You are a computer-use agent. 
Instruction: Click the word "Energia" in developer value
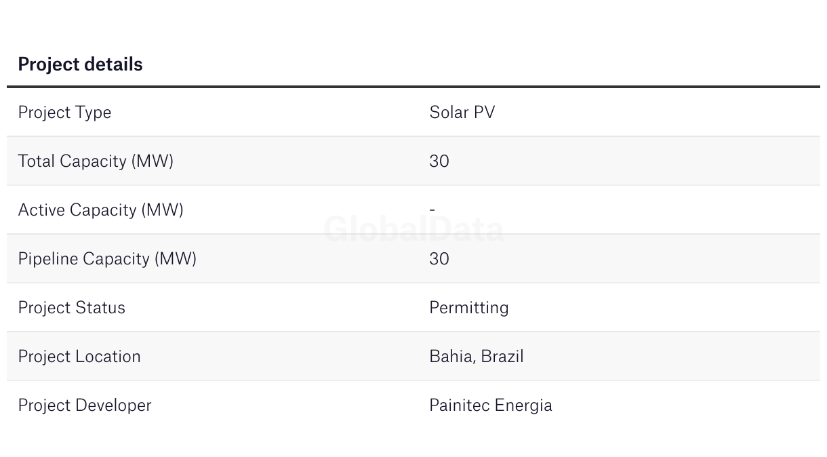(x=523, y=405)
